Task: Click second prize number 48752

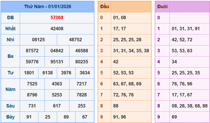Action: pos(76,40)
